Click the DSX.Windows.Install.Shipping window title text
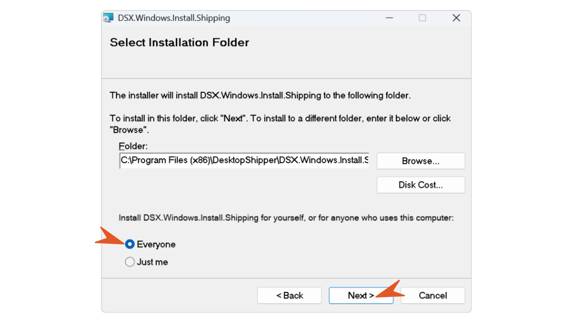Image resolution: width=573 pixels, height=323 pixels. coord(174,18)
